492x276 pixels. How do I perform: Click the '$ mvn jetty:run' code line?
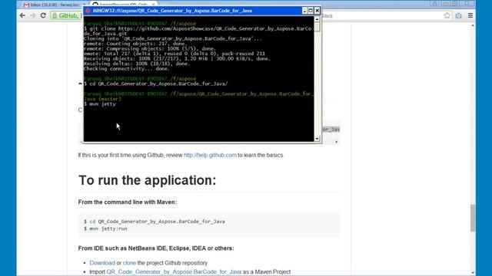click(105, 228)
